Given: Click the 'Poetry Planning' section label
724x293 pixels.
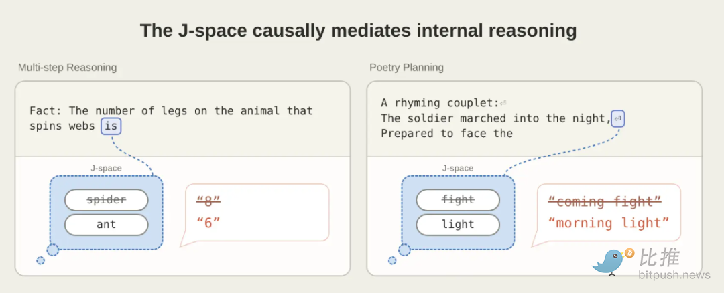Looking at the screenshot, I should pos(406,68).
